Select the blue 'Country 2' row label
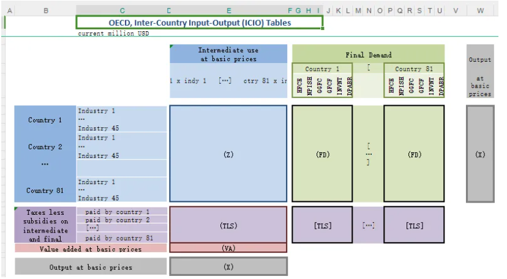The width and height of the screenshot is (507, 279). click(45, 147)
